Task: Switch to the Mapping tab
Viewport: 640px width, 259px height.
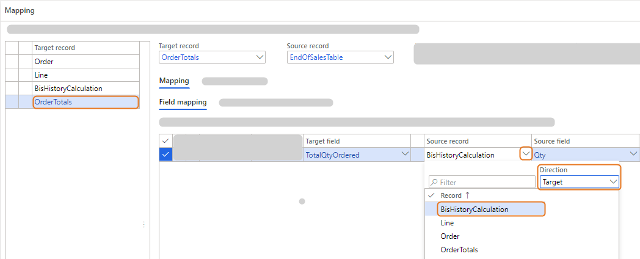Action: tap(174, 81)
